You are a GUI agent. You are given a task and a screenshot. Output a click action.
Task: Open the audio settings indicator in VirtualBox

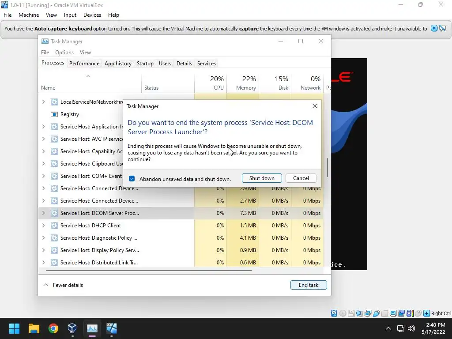tap(359, 313)
